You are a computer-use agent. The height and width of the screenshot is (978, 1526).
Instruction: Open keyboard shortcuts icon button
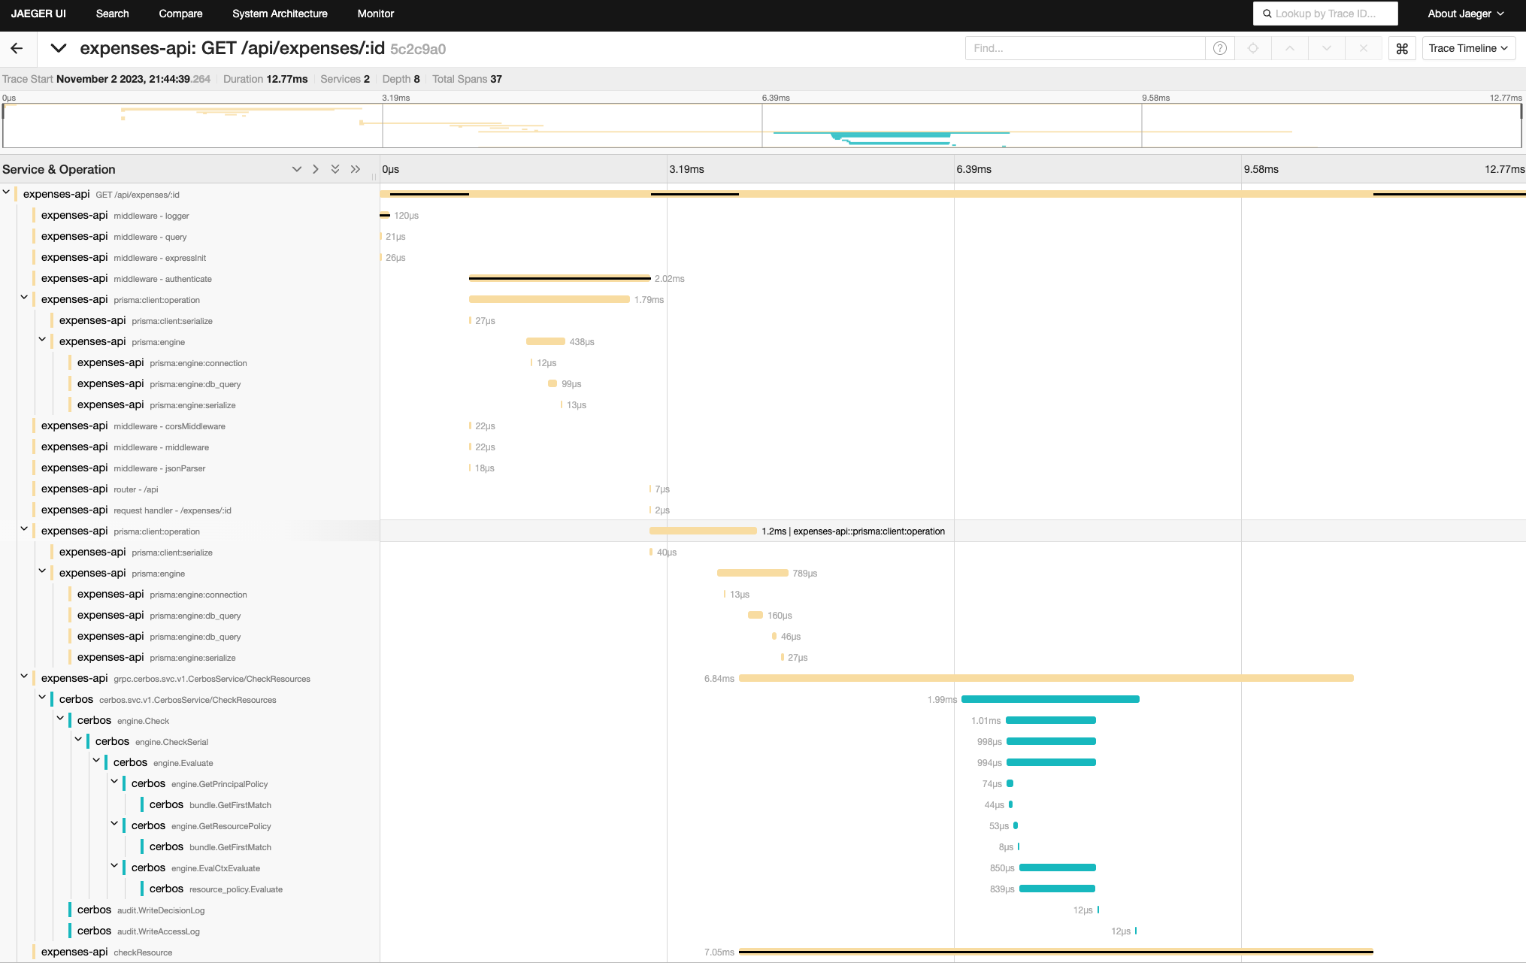click(x=1402, y=49)
